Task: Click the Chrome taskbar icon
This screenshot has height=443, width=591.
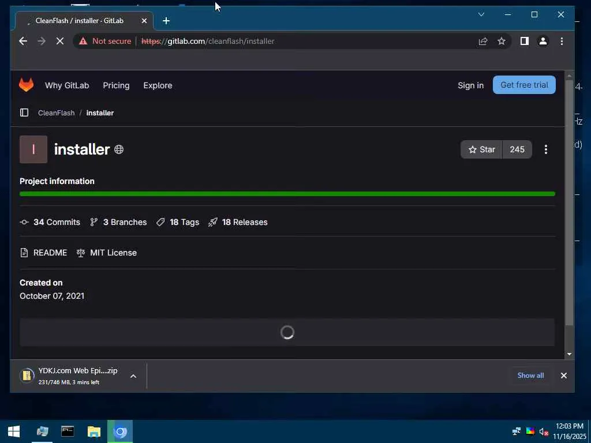Action: pyautogui.click(x=120, y=431)
